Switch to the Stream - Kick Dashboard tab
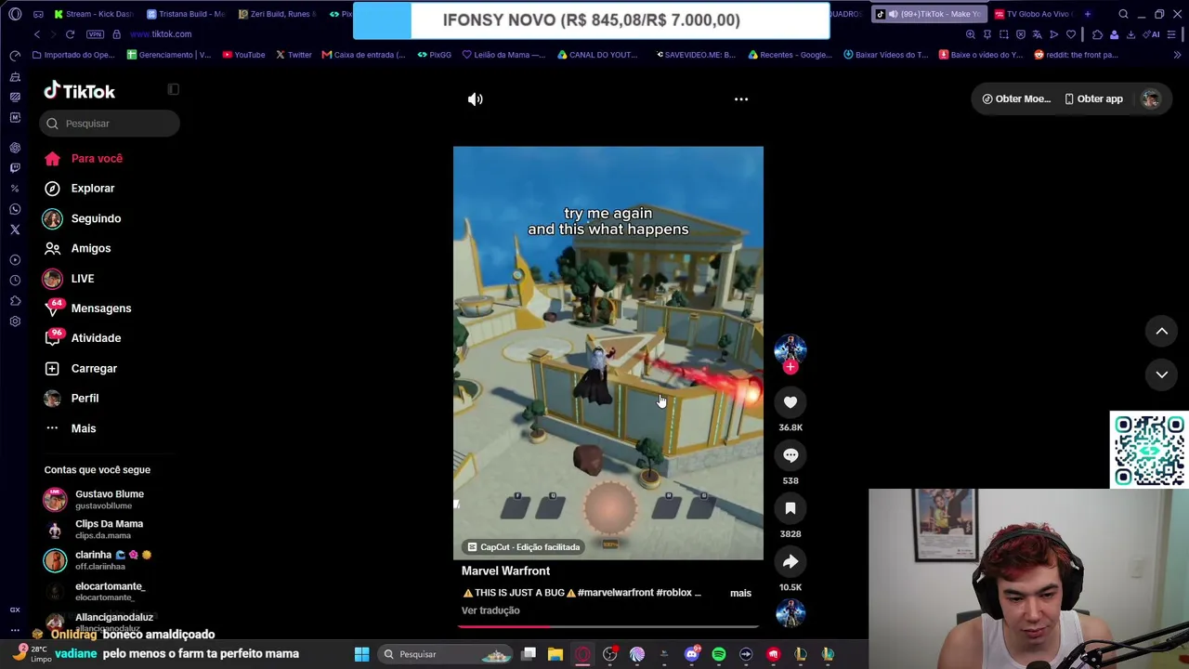Viewport: 1189px width, 669px height. point(93,14)
